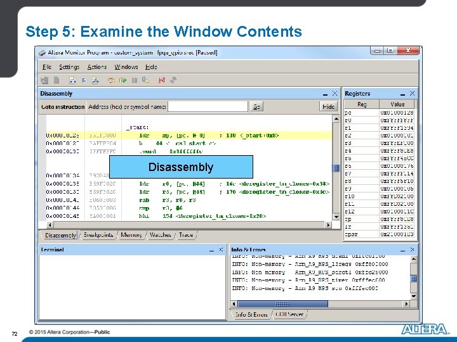Click the red Disconnect toolbar icon

point(162,80)
